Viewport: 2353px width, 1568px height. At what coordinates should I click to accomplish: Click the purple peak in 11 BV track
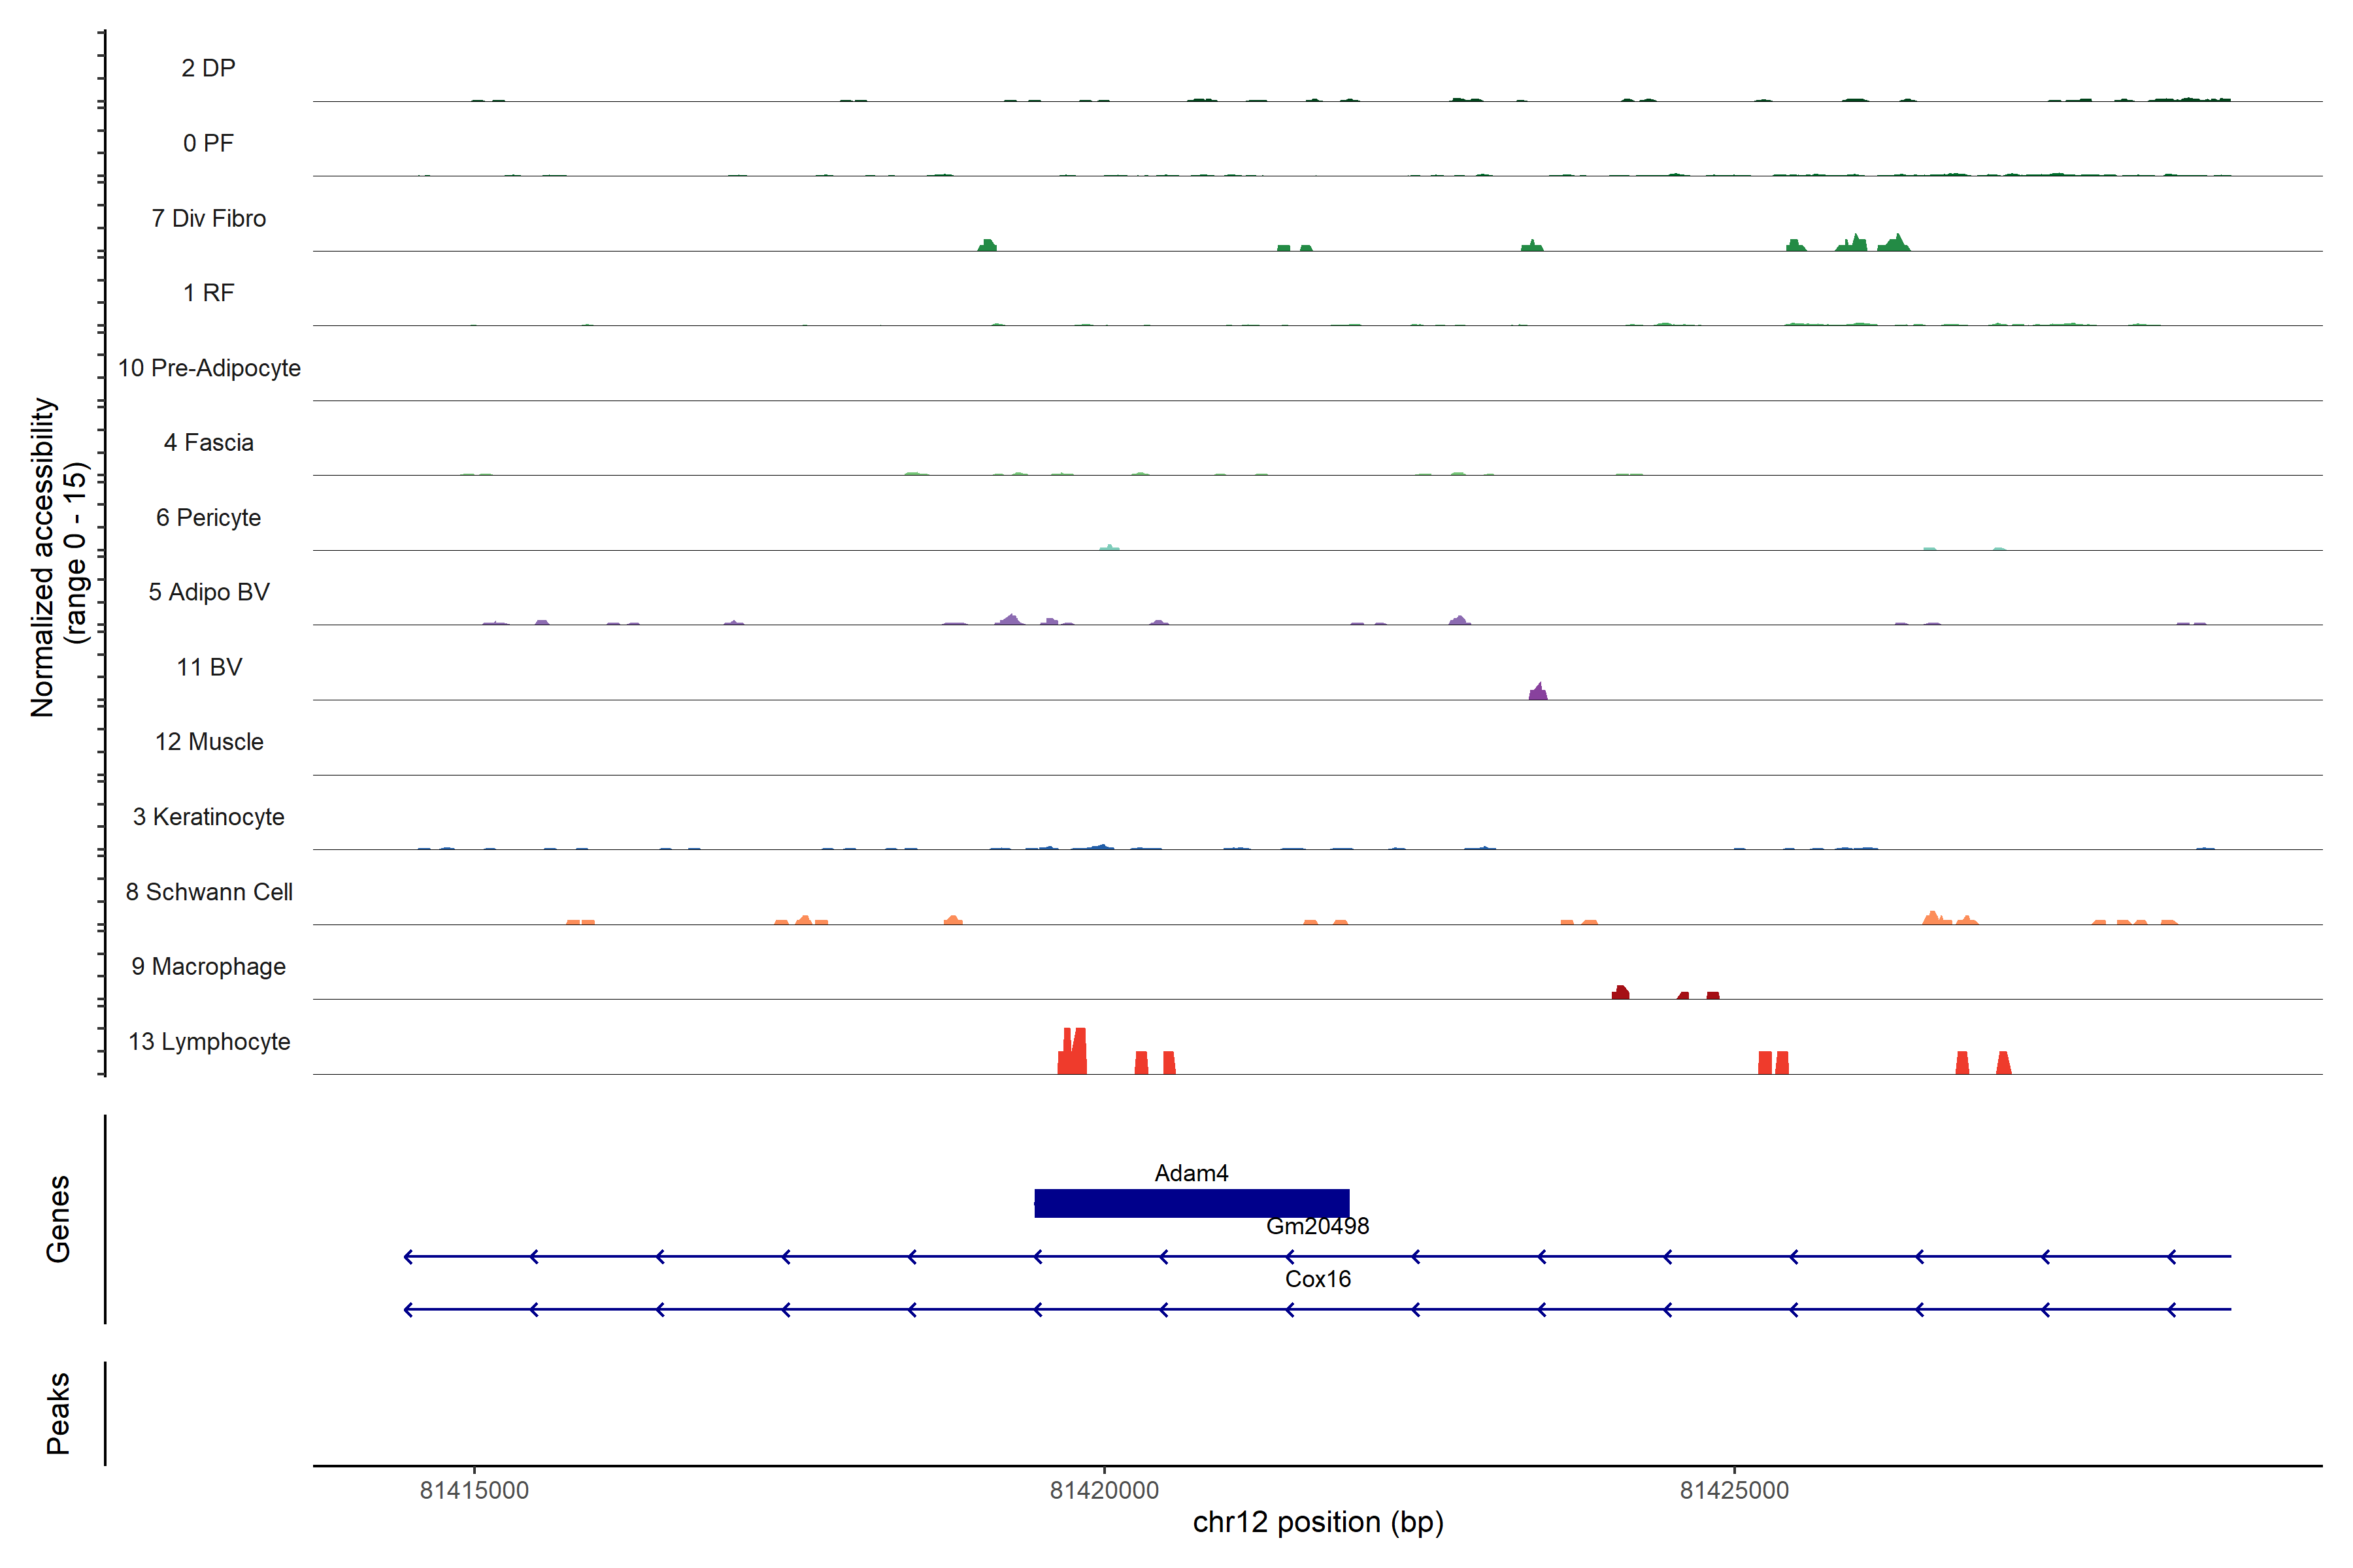(x=1538, y=692)
